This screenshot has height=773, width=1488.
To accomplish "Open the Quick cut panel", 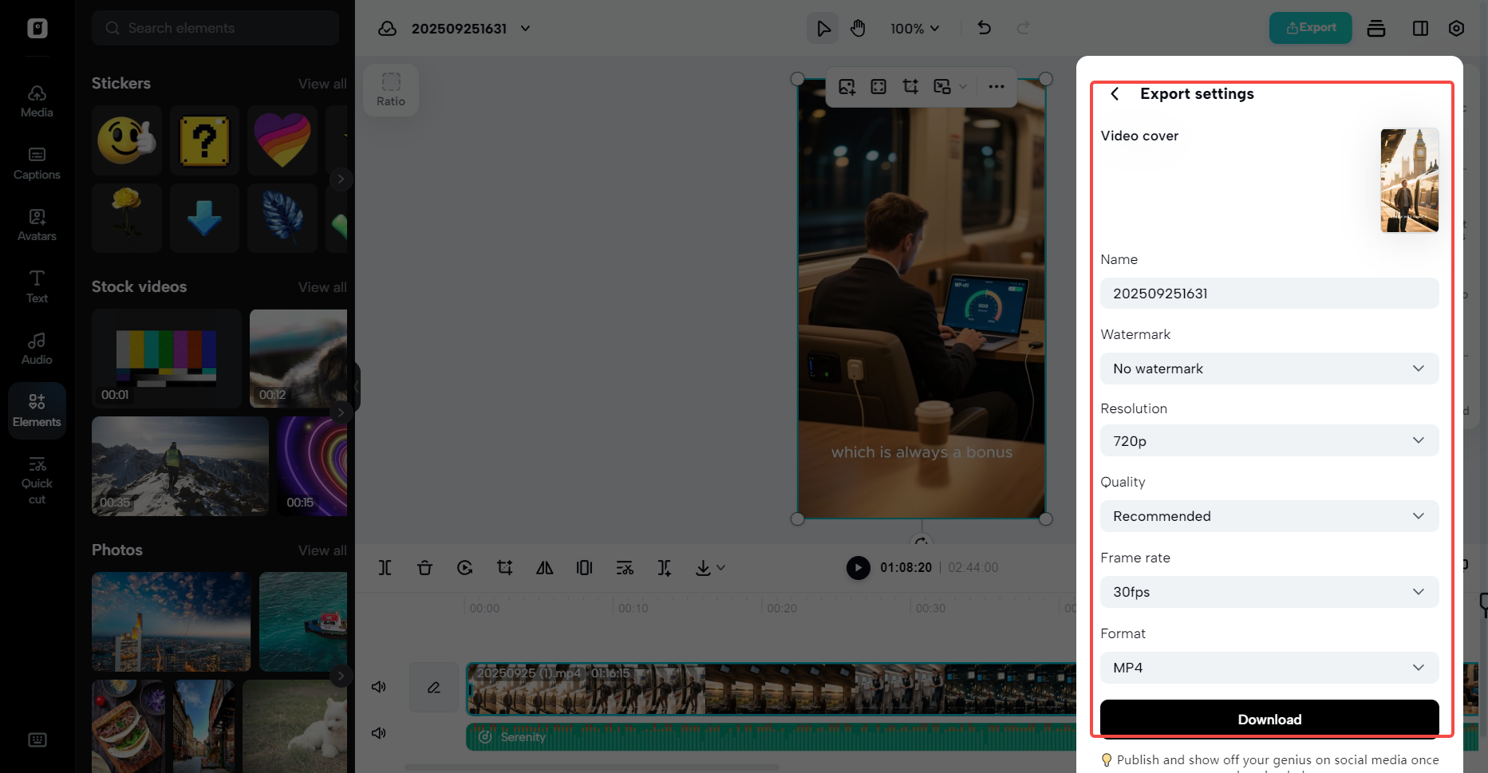I will [x=37, y=479].
